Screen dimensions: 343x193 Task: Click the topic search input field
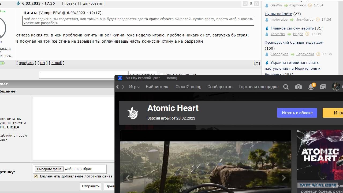(83, 75)
